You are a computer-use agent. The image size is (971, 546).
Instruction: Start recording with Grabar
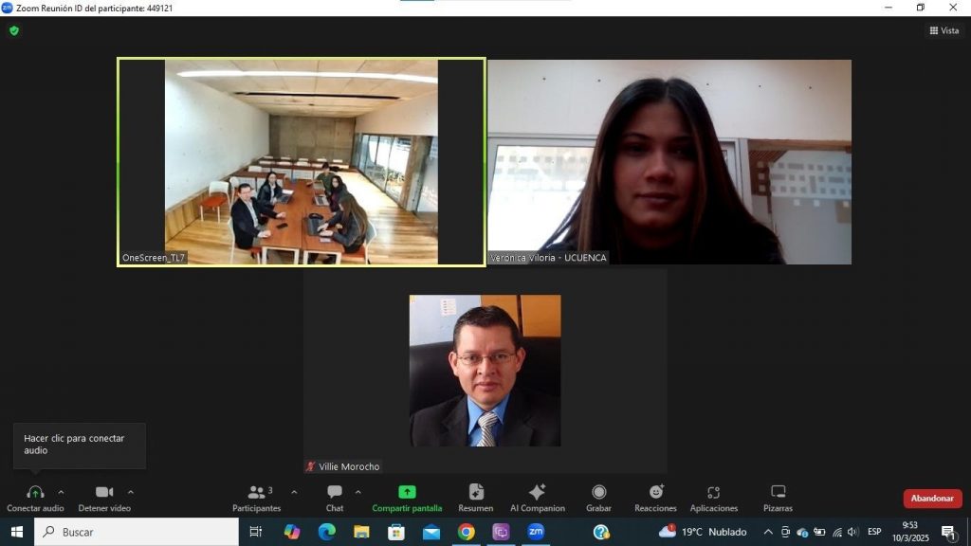point(598,493)
